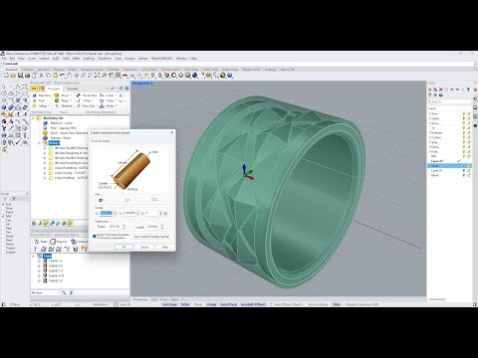The image size is (478, 358).
Task: Click OK in the stock dialog
Action: (x=123, y=247)
